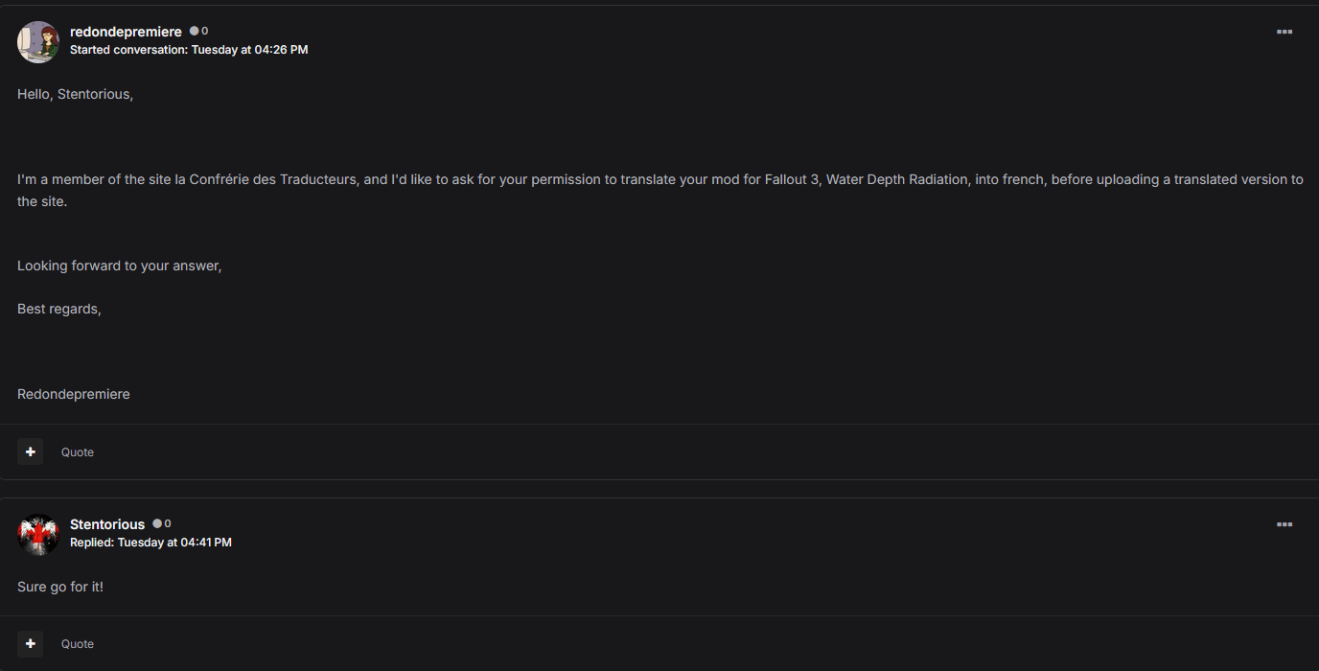Quote redondepremiere's translation request message
Screen dimensions: 1319x671
point(78,452)
